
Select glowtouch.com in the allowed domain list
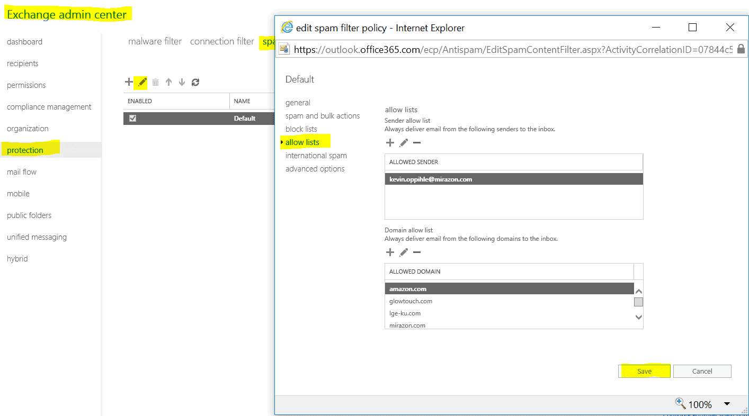(411, 301)
